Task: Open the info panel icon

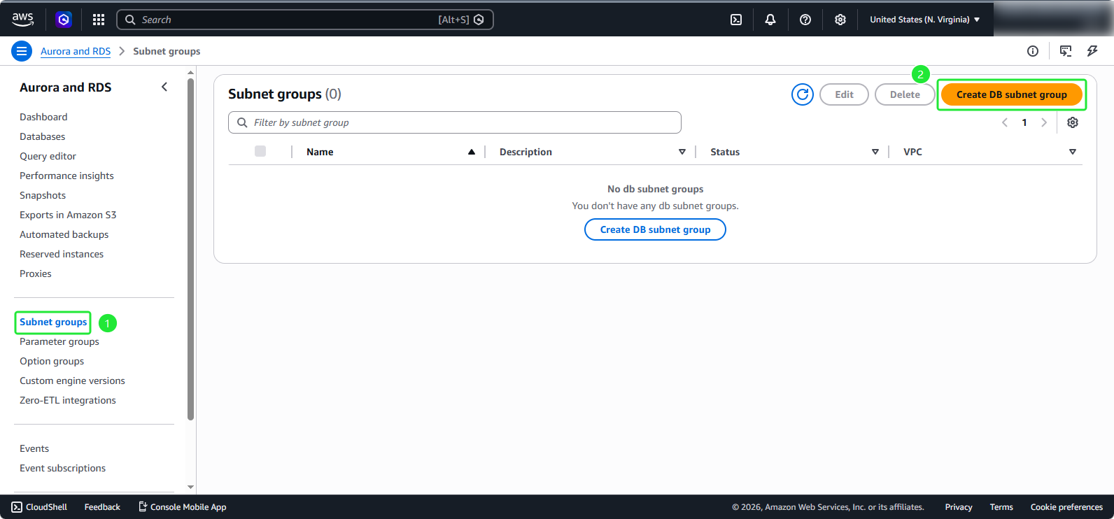Action: pyautogui.click(x=1033, y=51)
